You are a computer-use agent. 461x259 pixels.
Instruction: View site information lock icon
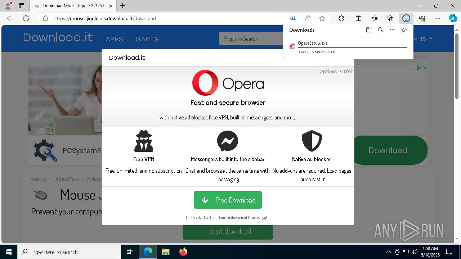[x=45, y=18]
